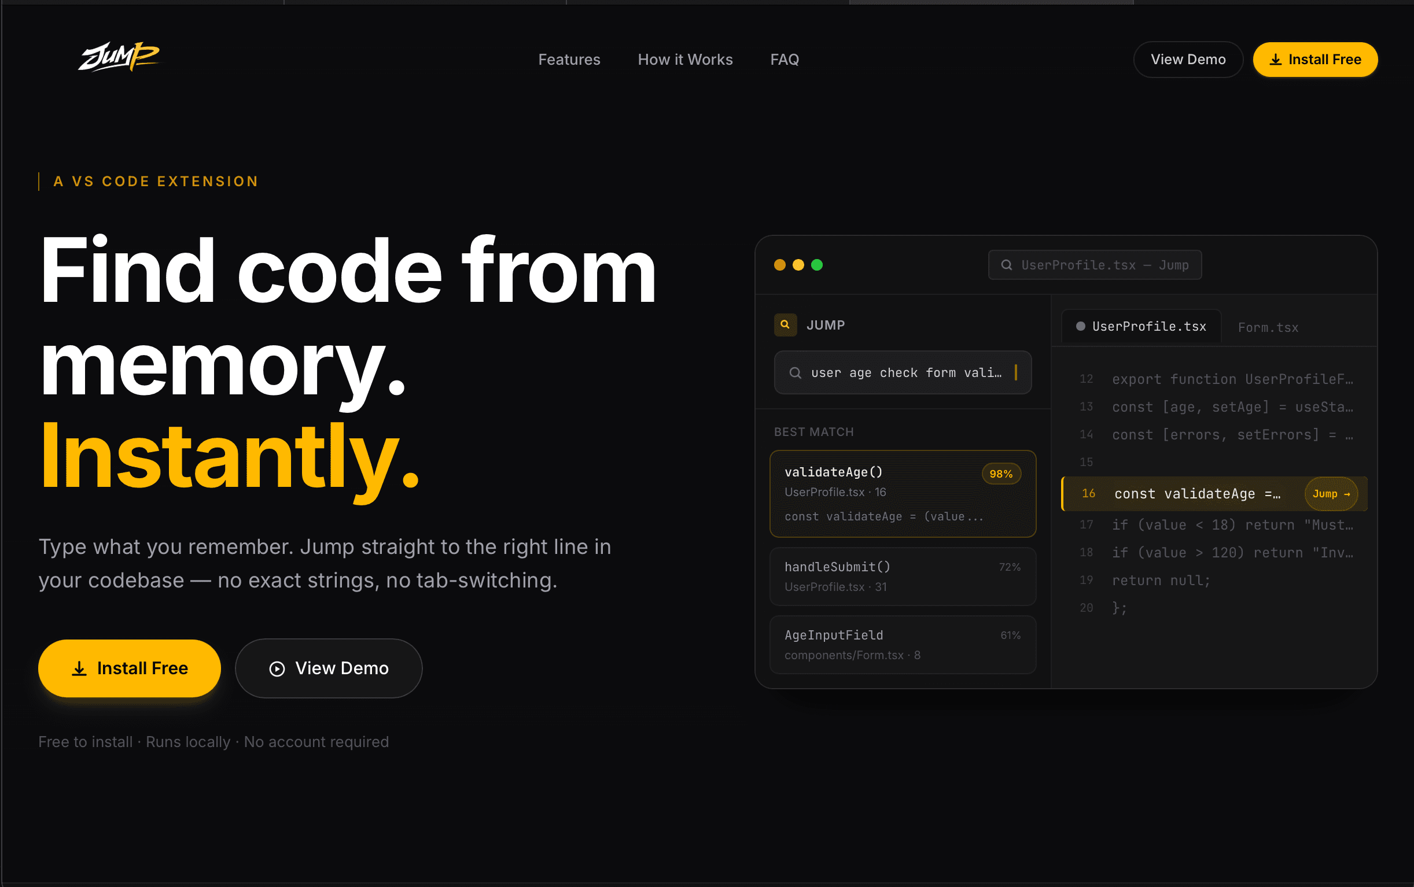
Task: Click the 'UserProfile.tsx · 31' path
Action: [x=835, y=587]
